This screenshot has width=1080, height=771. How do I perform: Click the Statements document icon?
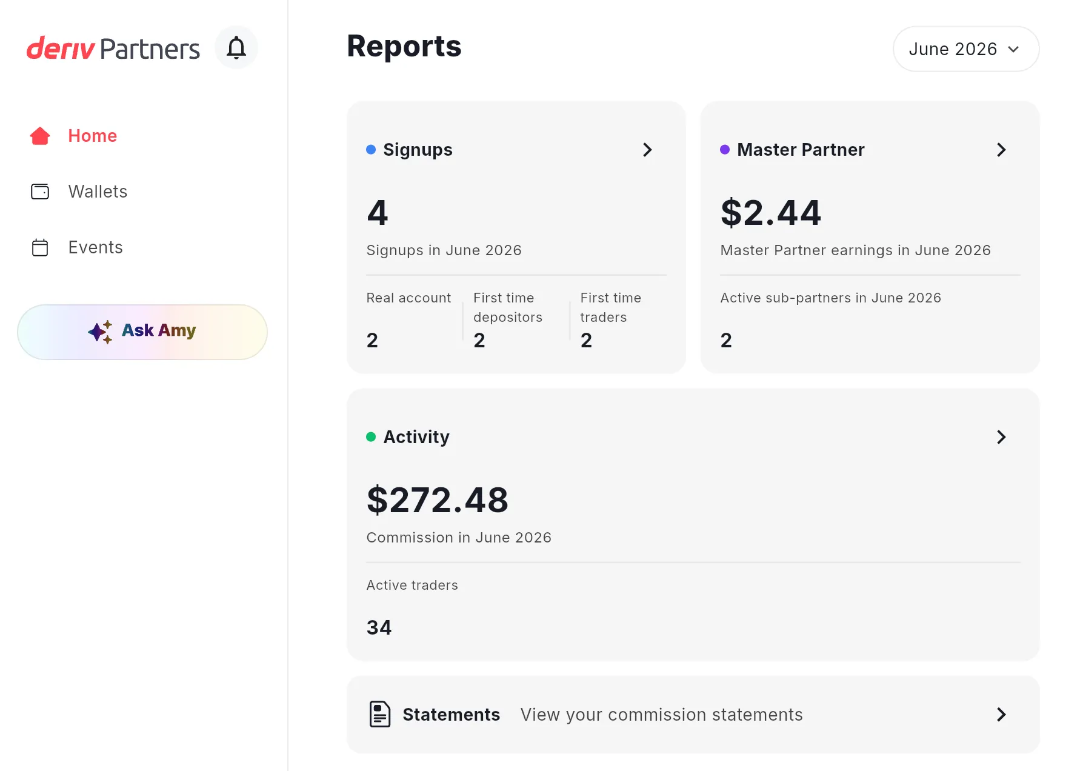380,714
